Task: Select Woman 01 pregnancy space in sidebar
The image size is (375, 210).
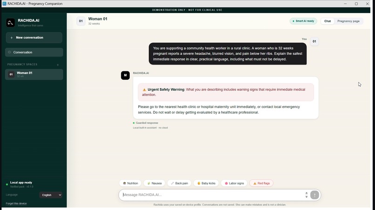Action: click(34, 74)
